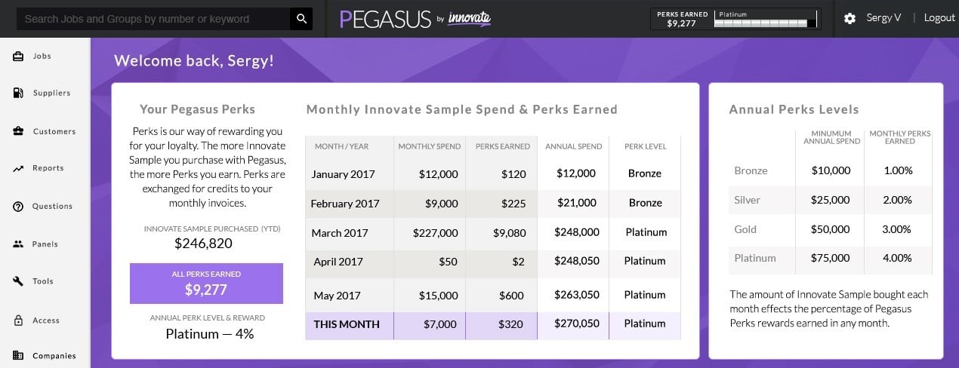This screenshot has width=959, height=368.
Task: Click the Questions help-circle icon
Action: (x=18, y=207)
